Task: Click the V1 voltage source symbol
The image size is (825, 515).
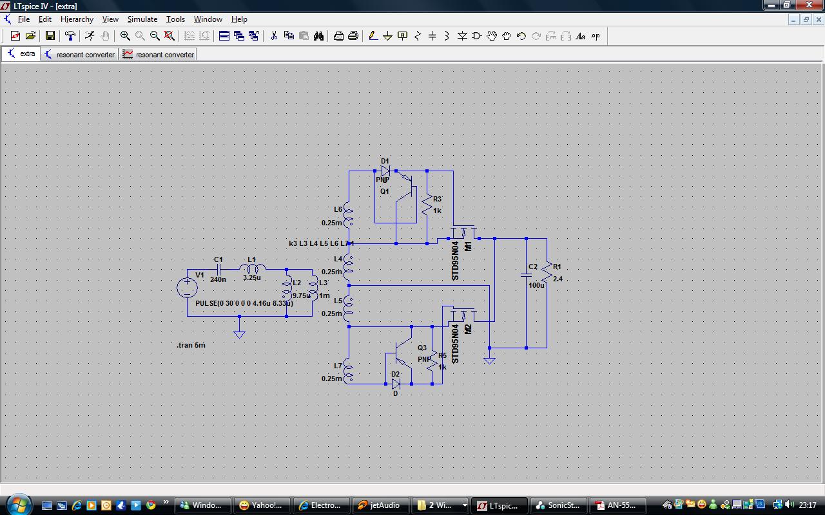Action: tap(188, 287)
